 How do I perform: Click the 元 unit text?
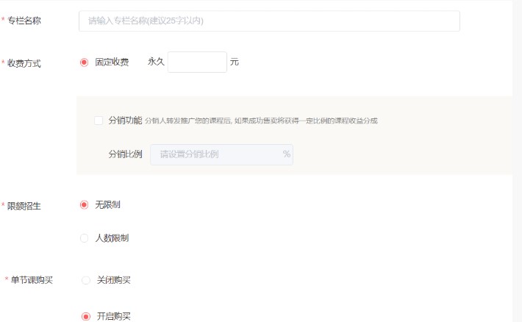pyautogui.click(x=235, y=62)
